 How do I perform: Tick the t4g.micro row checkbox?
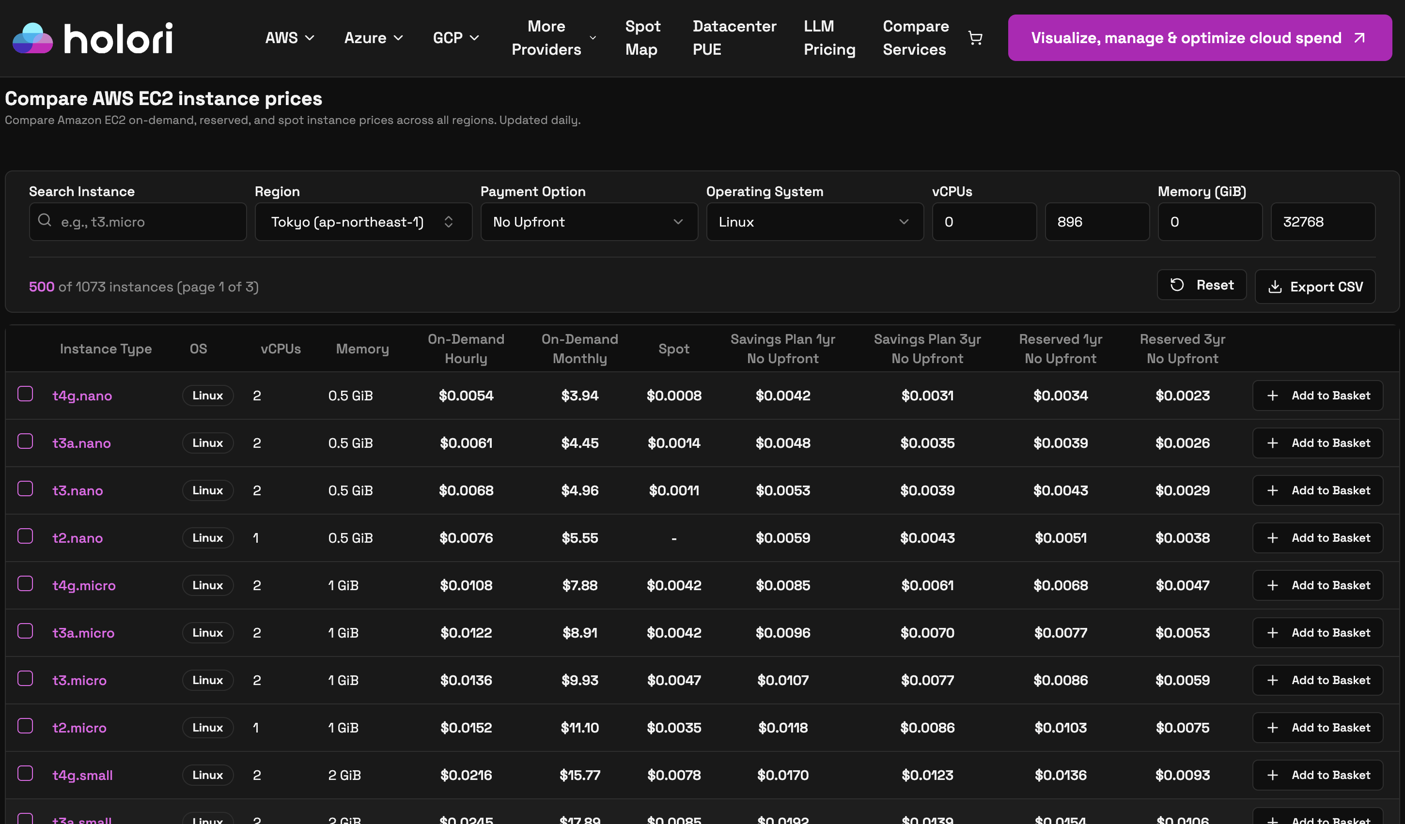click(25, 583)
